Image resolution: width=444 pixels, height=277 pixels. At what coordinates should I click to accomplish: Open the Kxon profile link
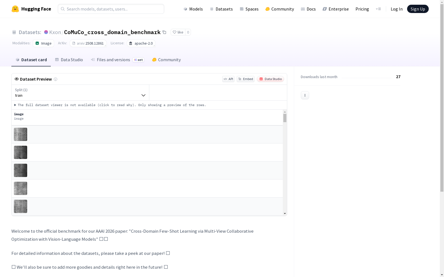point(55,32)
